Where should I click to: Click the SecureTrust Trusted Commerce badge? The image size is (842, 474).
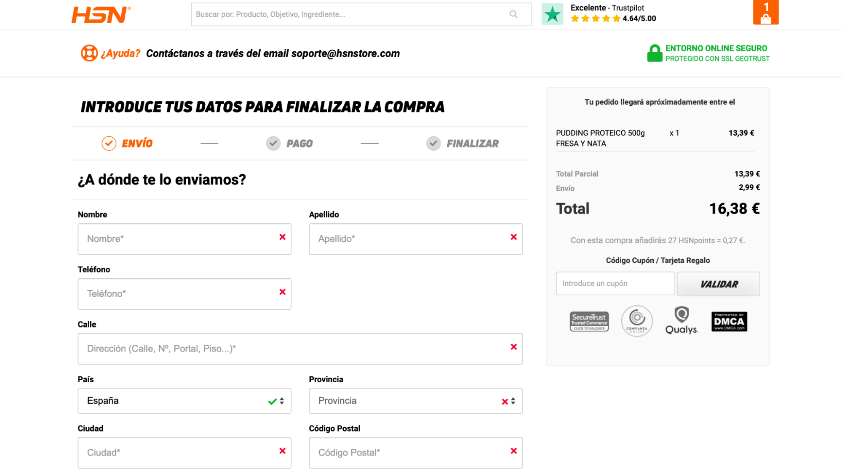[x=589, y=322]
